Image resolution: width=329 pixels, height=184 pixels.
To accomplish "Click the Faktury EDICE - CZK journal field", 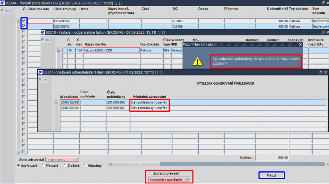I will 111,50.
